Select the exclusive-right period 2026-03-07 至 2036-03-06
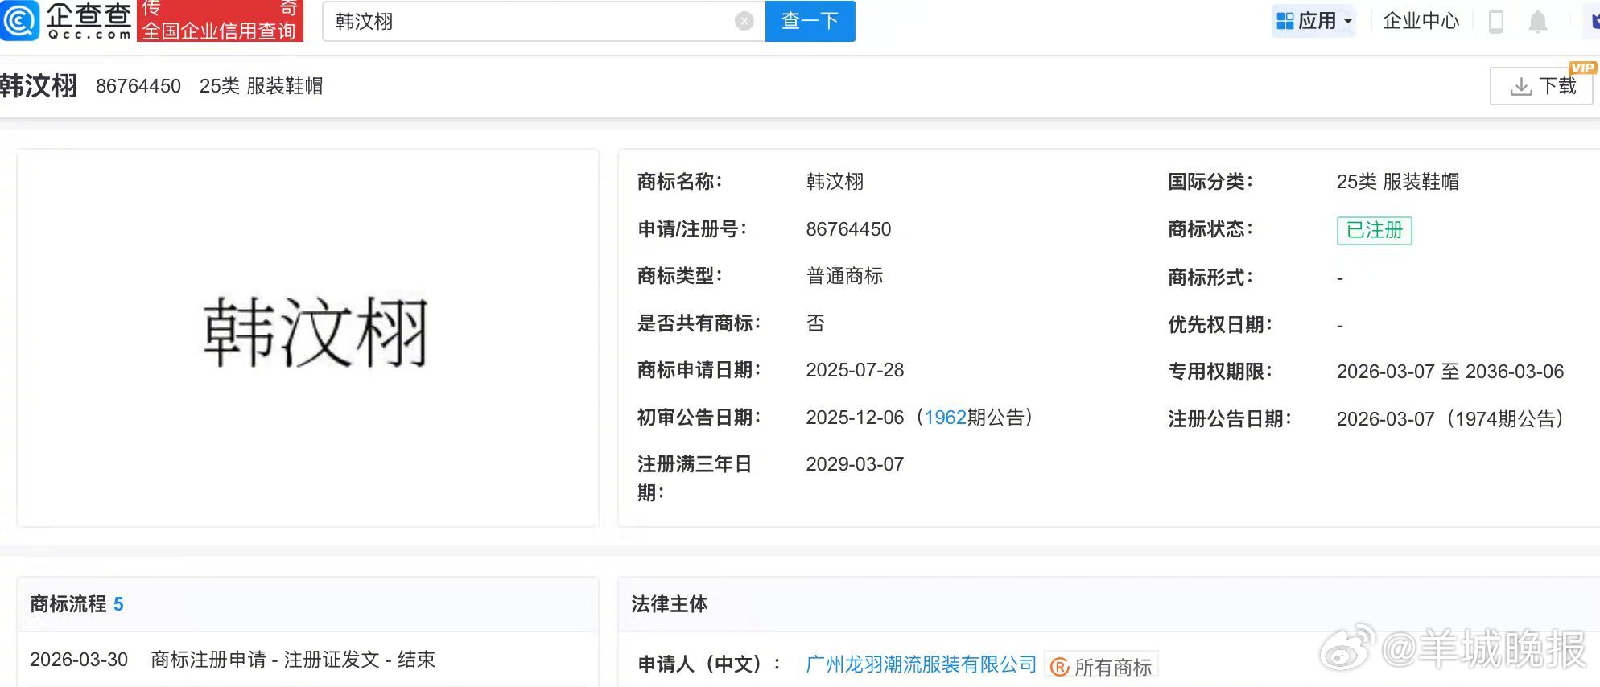 click(x=1450, y=372)
